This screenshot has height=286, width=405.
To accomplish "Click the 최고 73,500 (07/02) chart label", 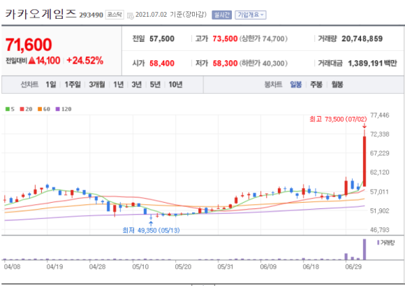I will [x=338, y=119].
